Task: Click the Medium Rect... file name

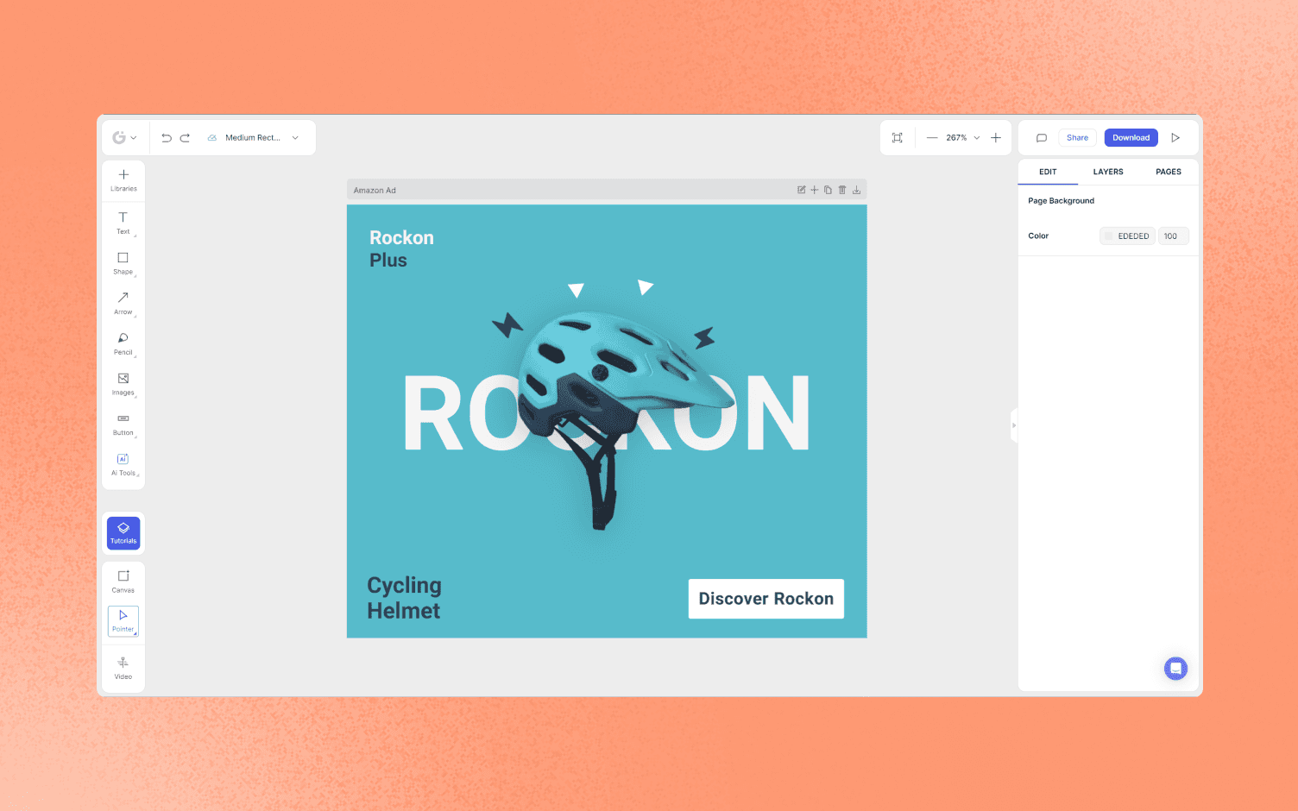Action: (x=253, y=138)
